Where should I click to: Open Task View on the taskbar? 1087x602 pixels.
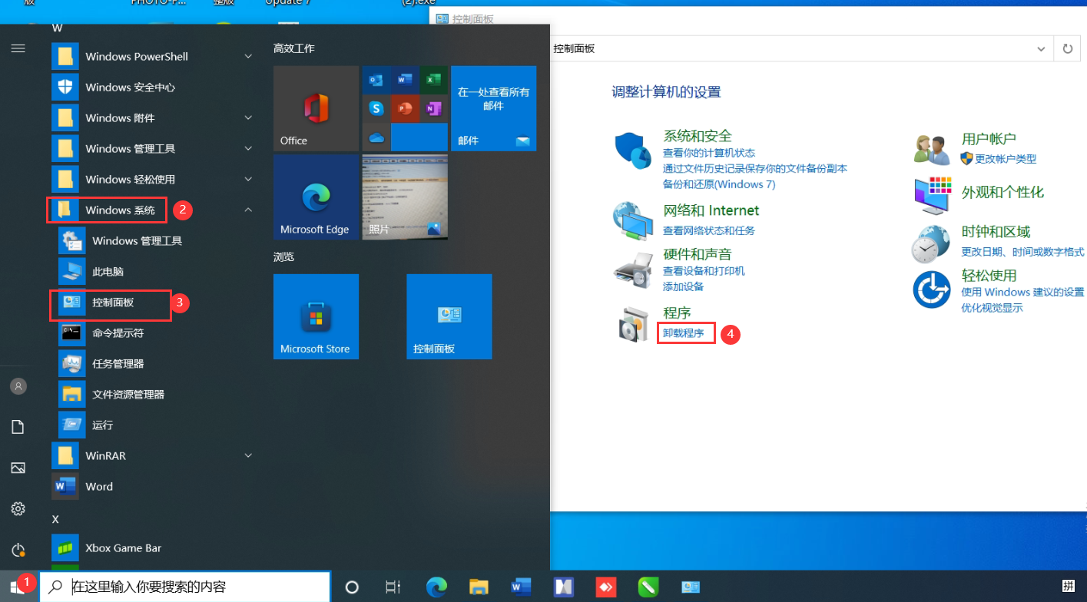[x=393, y=587]
